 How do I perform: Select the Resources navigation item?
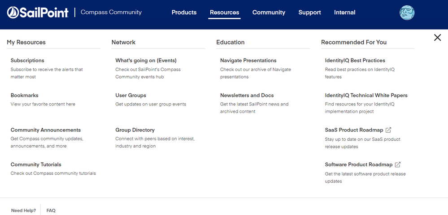pyautogui.click(x=224, y=13)
